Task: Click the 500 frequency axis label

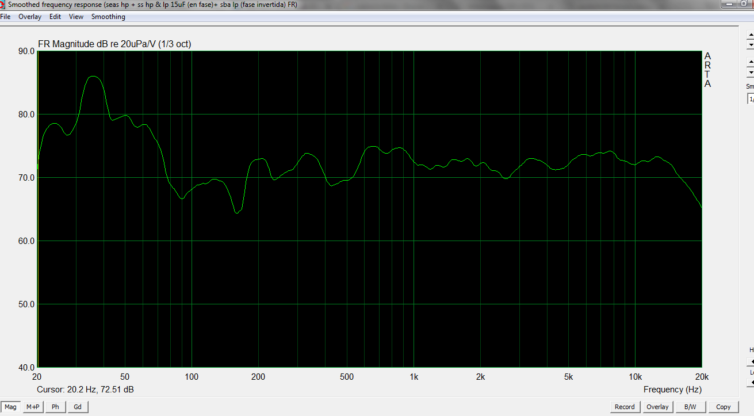Action: tap(346, 377)
